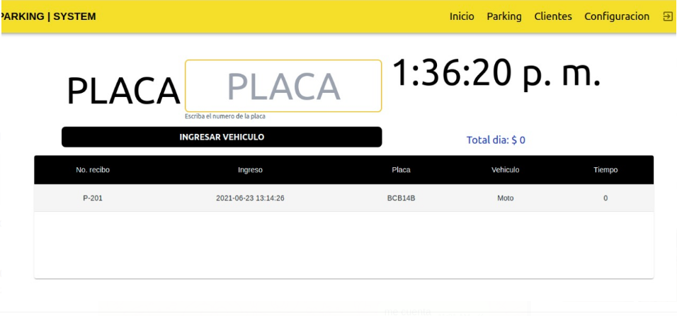Click the logout icon in navbar
The image size is (677, 316).
[668, 16]
